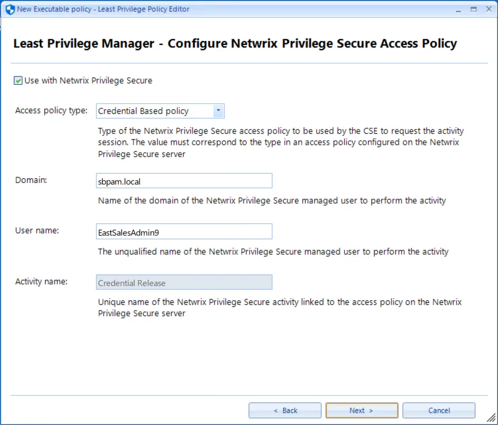
Task: Select the disabled Activity name field
Action: point(184,282)
